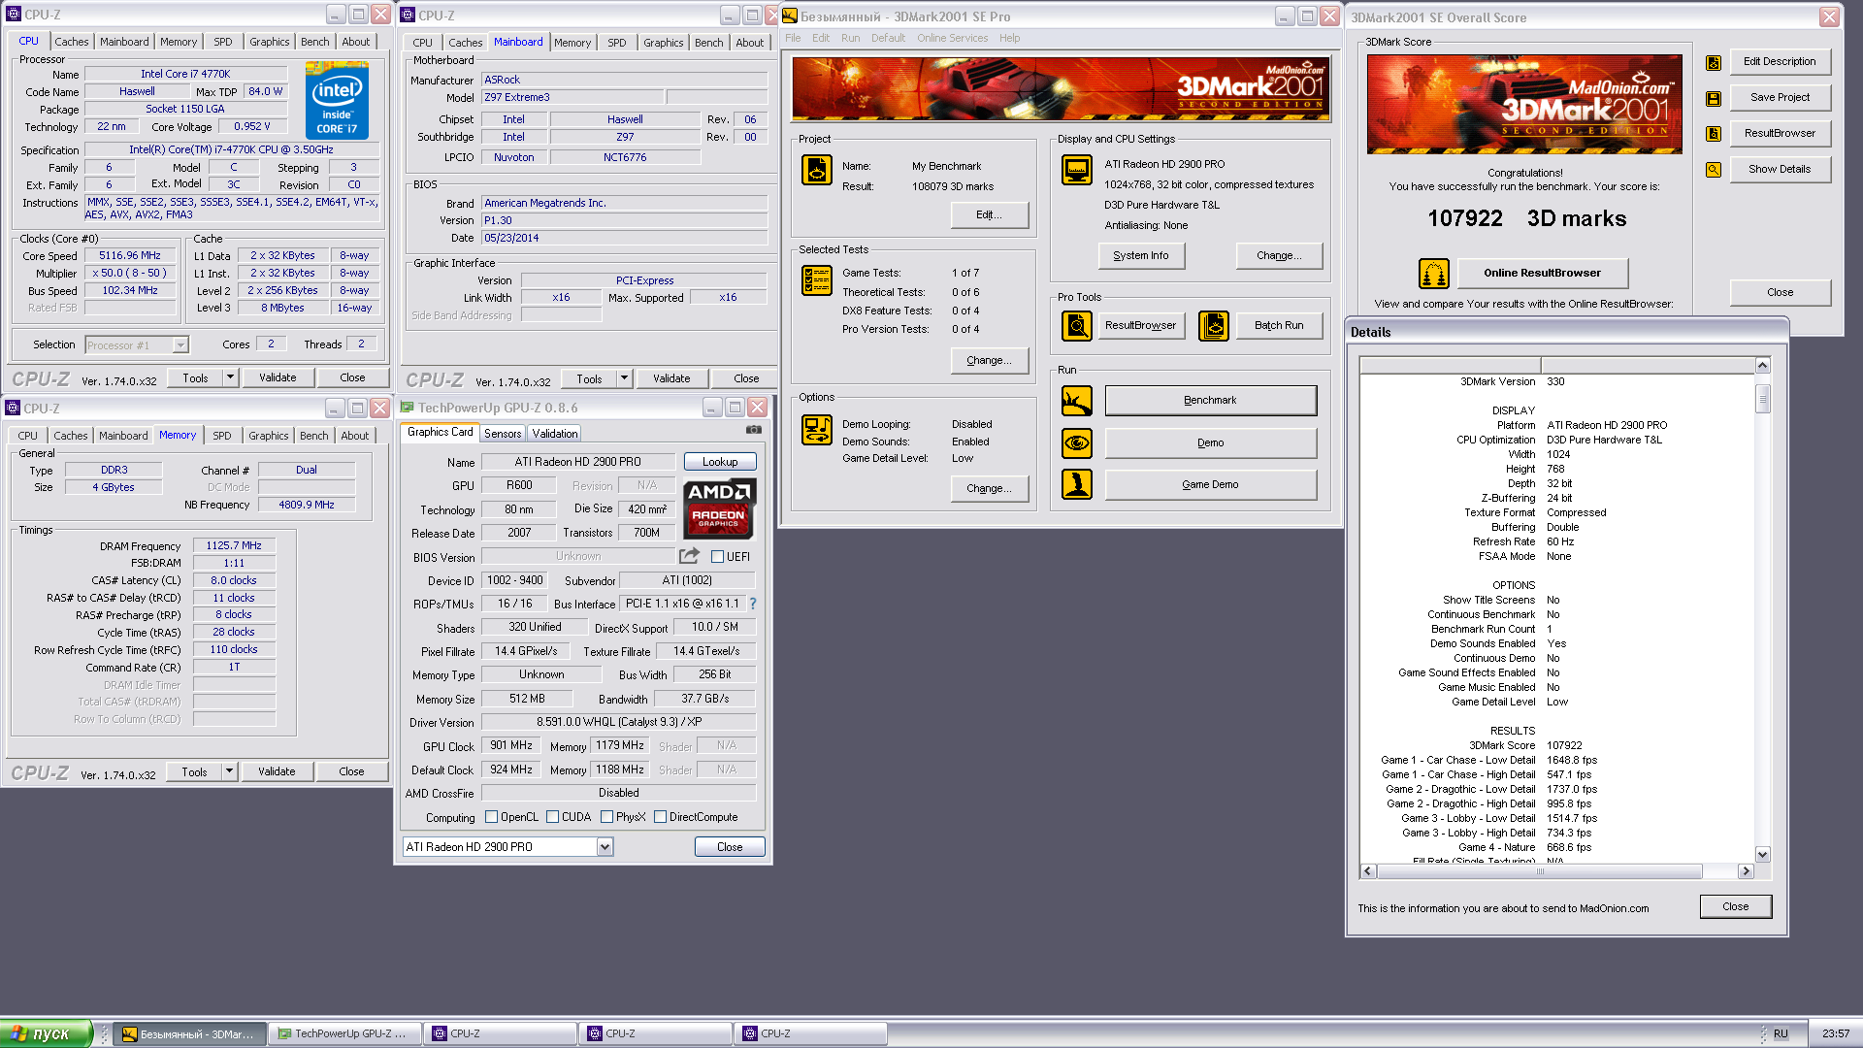Switch to TechPowerUp GPU-Z taskbar item
This screenshot has width=1863, height=1048.
point(344,1034)
